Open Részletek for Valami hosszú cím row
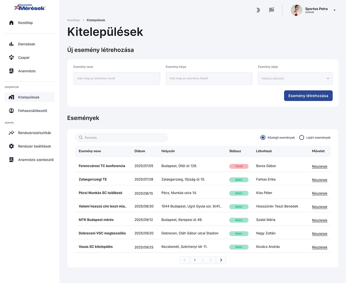The width and height of the screenshot is (346, 283). tap(319, 207)
